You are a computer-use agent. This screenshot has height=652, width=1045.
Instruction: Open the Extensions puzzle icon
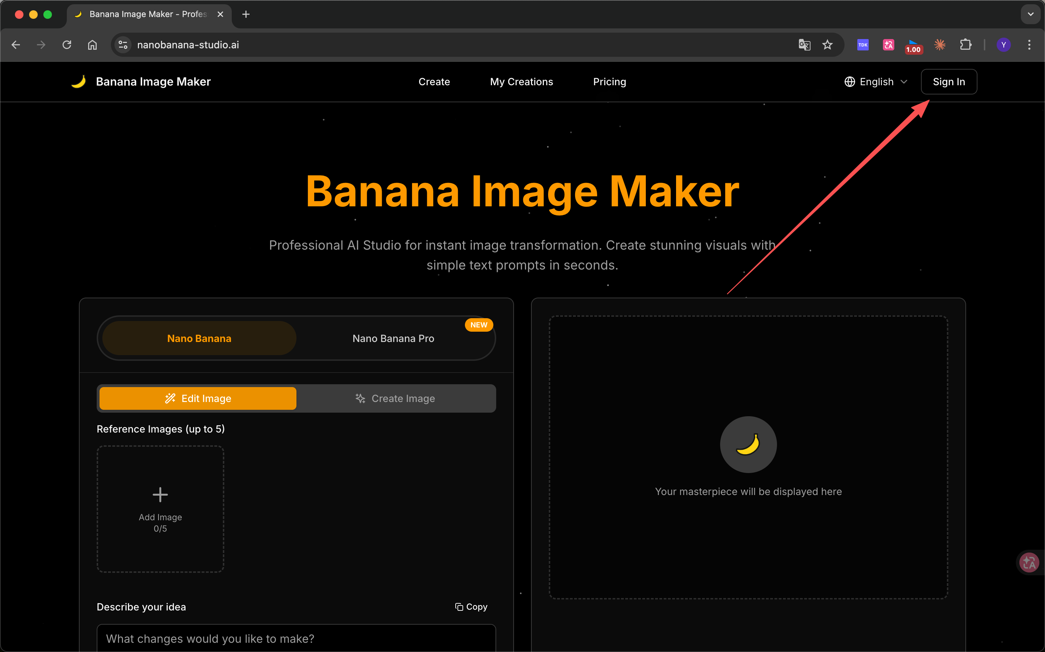(x=966, y=45)
